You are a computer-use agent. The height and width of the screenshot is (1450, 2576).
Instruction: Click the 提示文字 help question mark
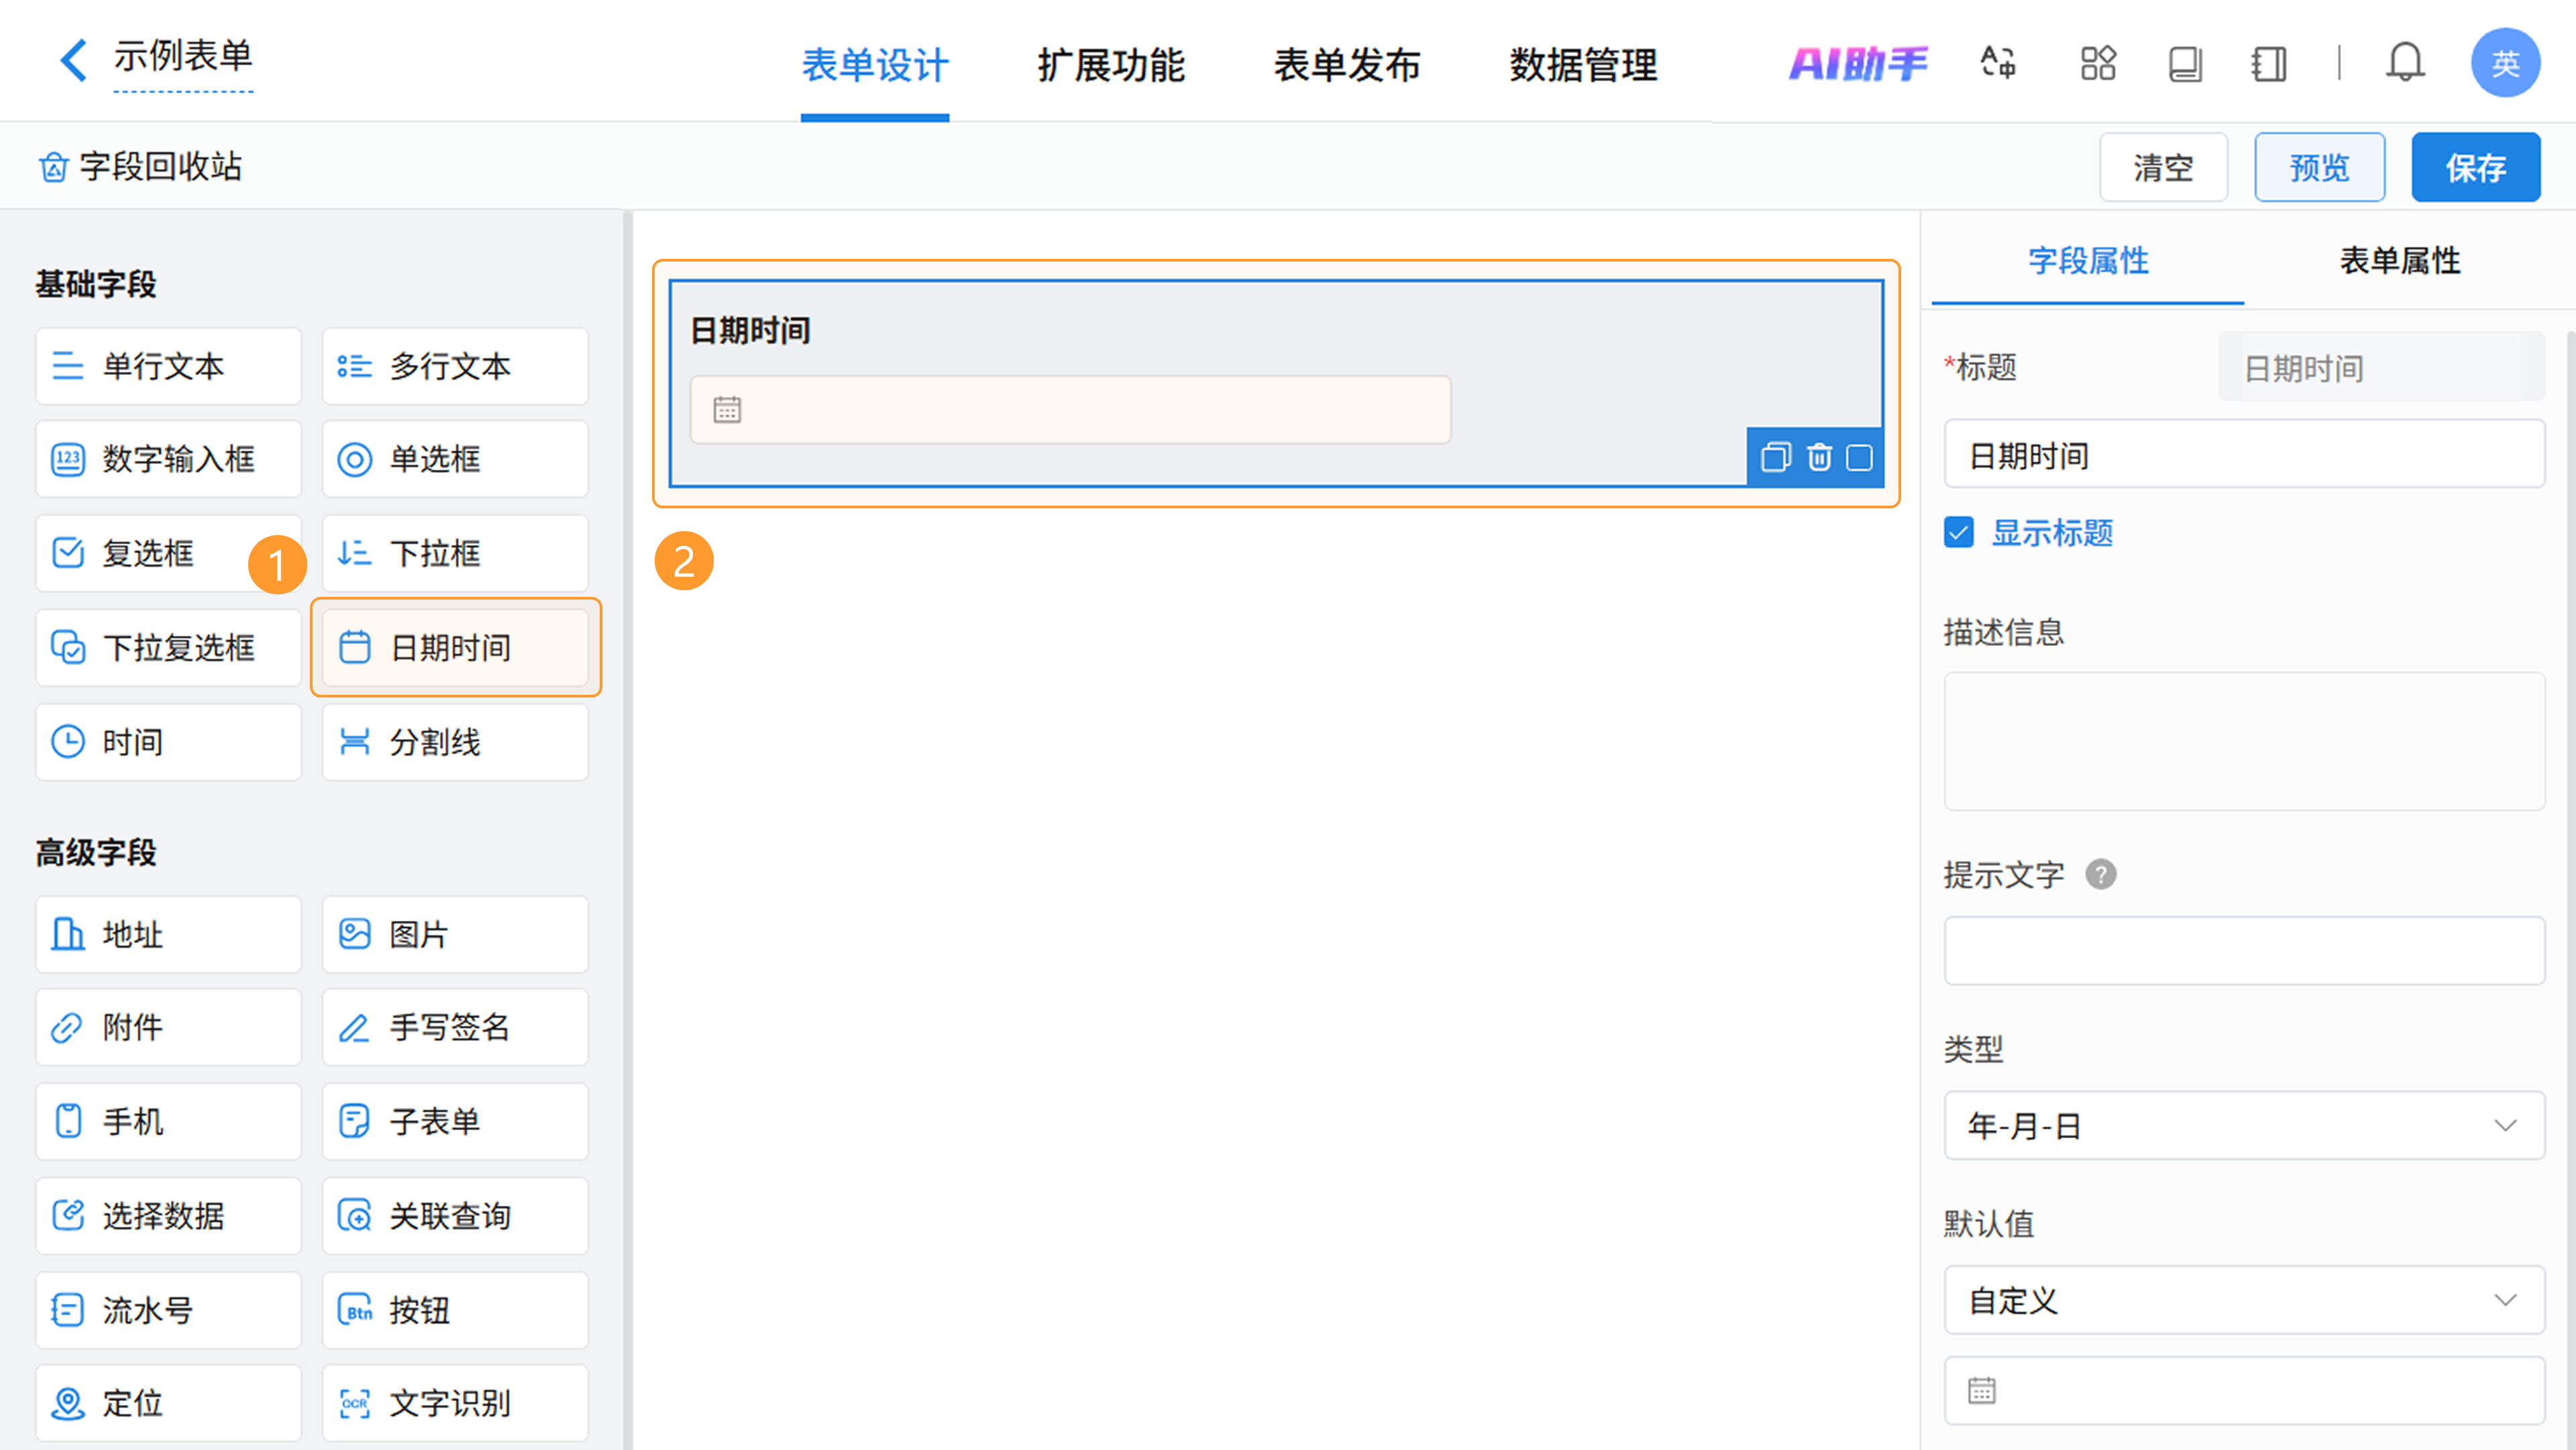pos(2100,875)
